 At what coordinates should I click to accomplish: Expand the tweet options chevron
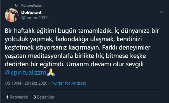point(161,12)
